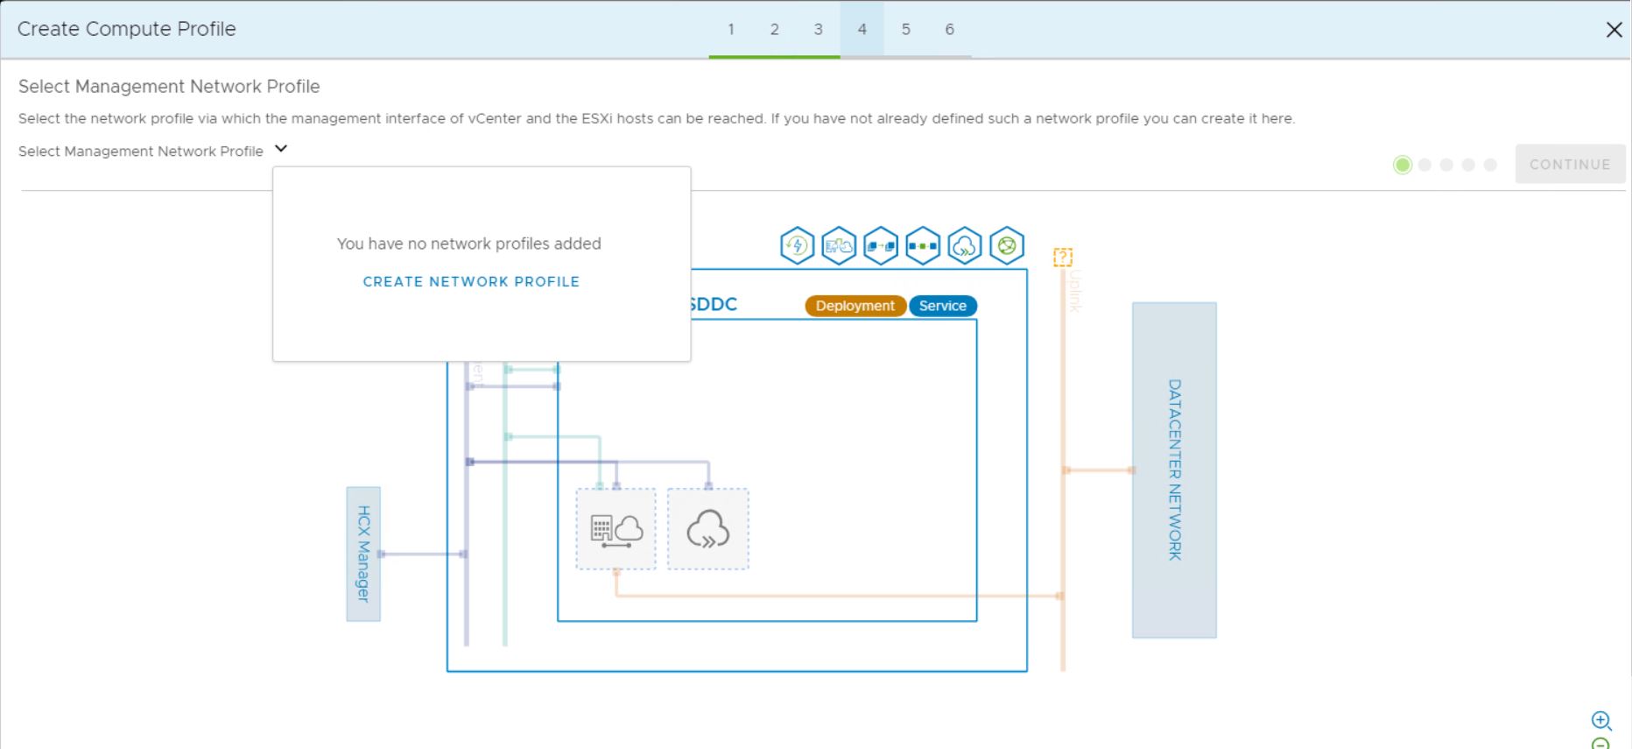Toggle the orange Deployment label
This screenshot has height=749, width=1632.
point(855,306)
